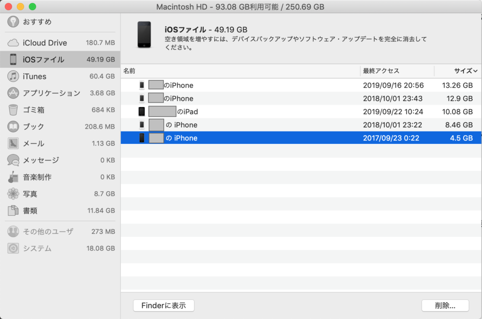The image size is (482, 319).
Task: Click the iOSファイル - 49.19 GB heading
Action: coord(206,30)
